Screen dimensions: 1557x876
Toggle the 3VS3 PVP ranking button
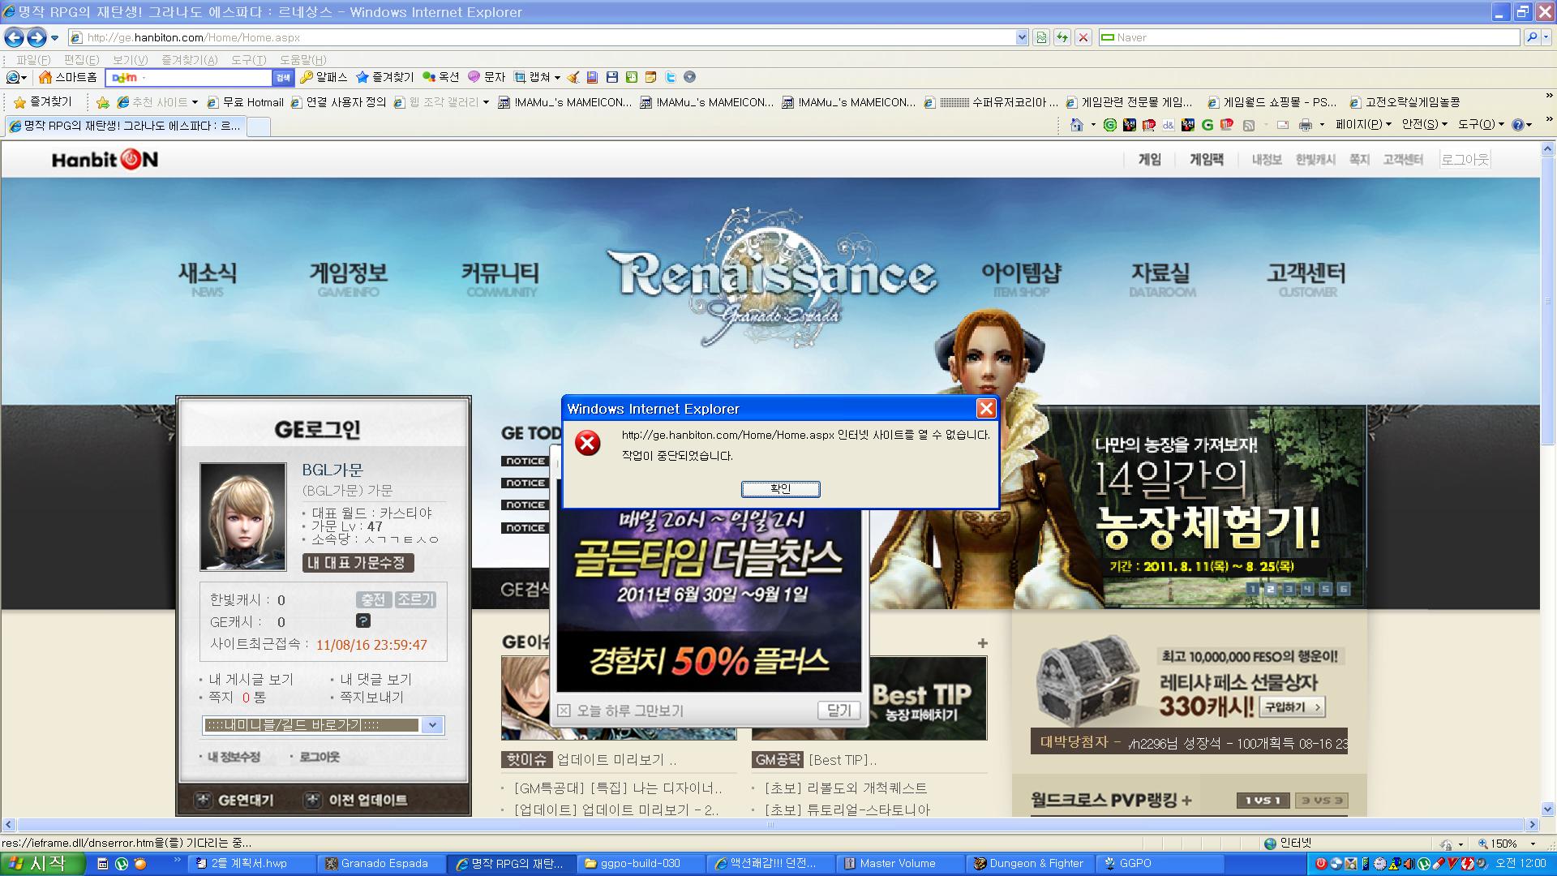[x=1321, y=801]
